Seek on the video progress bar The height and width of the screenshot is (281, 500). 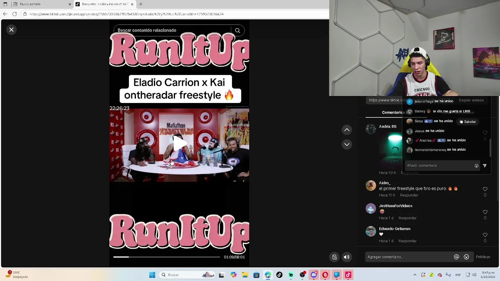[x=167, y=257]
